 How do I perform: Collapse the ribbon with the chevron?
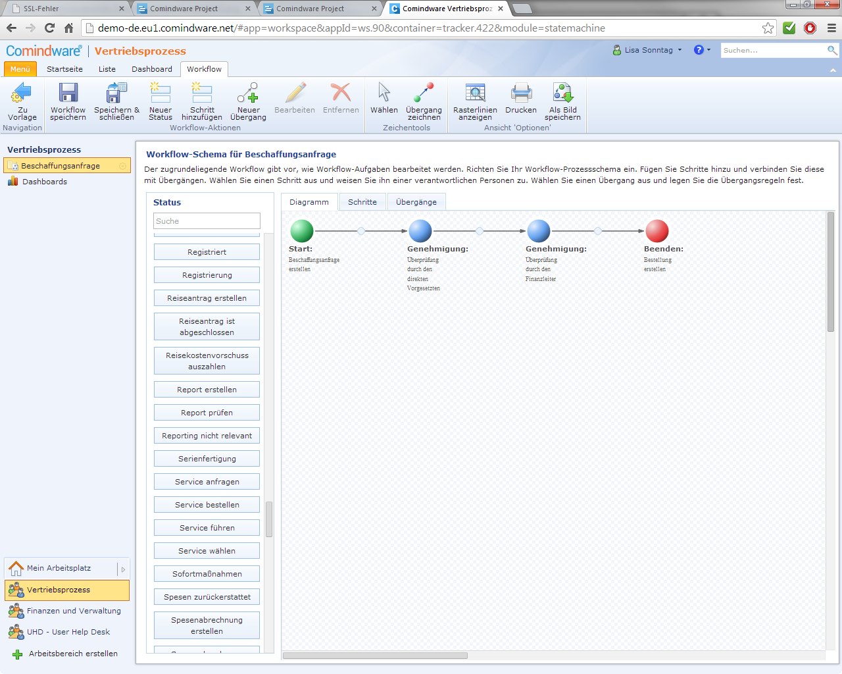coord(833,70)
